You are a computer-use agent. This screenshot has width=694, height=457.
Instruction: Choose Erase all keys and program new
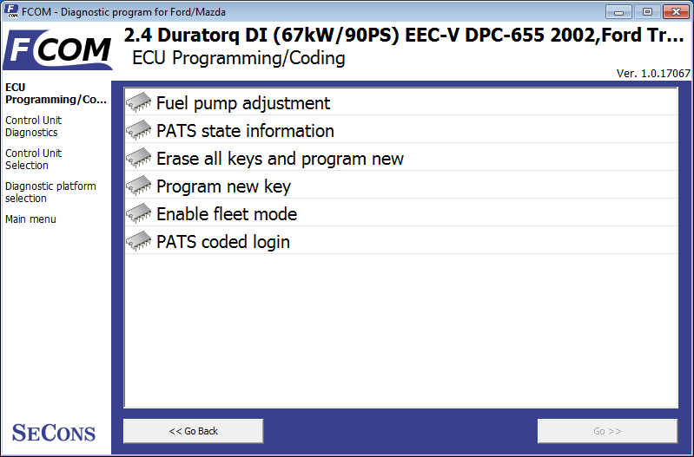tap(280, 159)
